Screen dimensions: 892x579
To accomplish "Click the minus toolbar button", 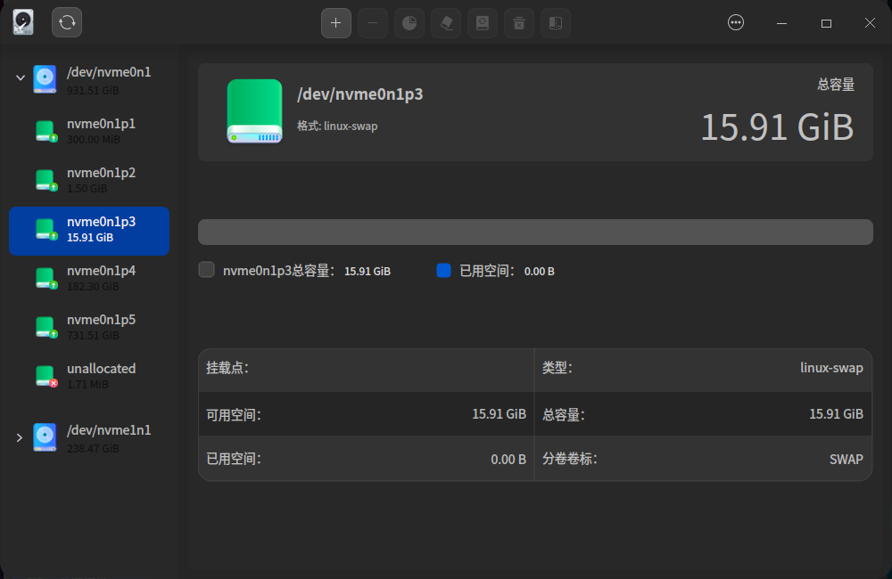I will tap(373, 23).
